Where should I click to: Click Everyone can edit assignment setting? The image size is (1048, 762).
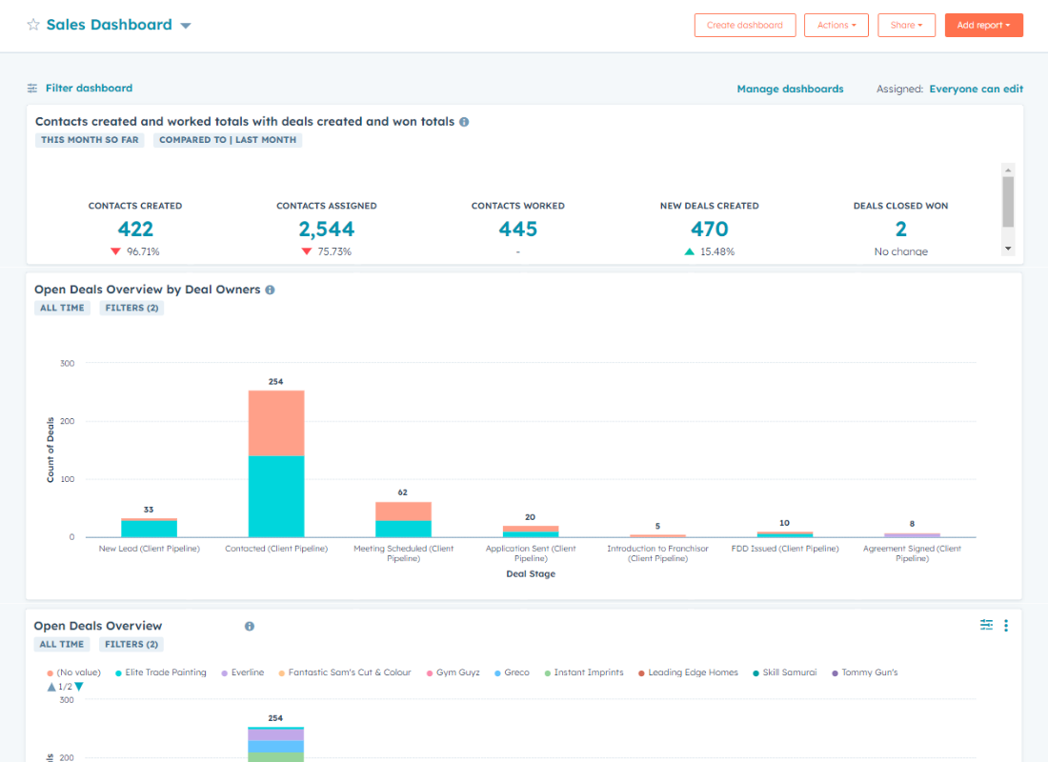tap(976, 88)
